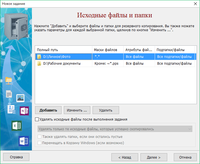Click the text document icon in sidebar
Image resolution: width=200 pixels, height=164 pixels.
(x=9, y=94)
